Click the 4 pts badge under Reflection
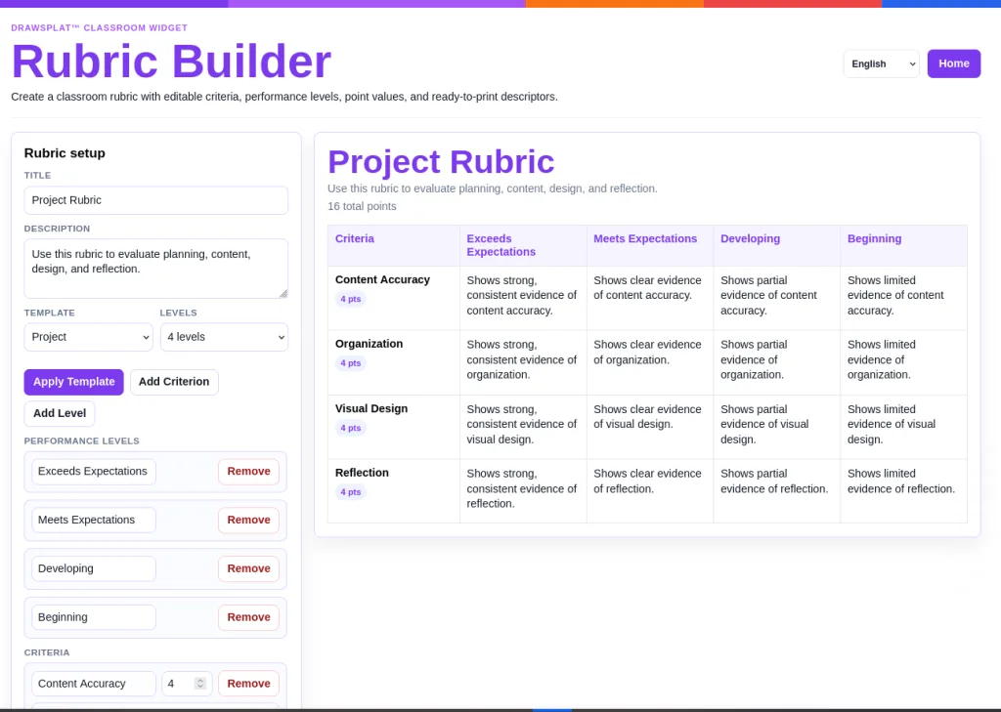Screen dimensions: 1001x712 point(351,492)
